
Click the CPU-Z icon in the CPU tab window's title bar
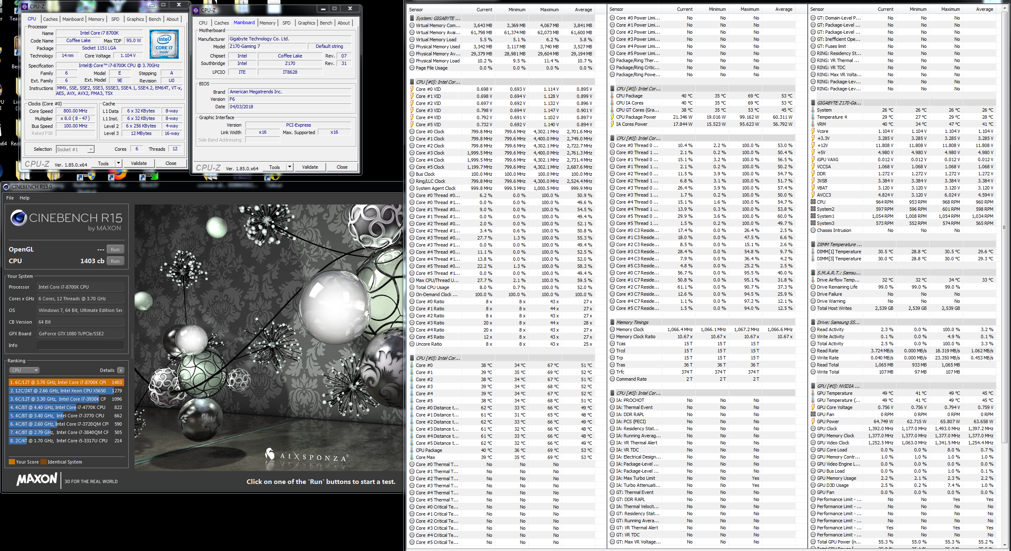point(25,6)
